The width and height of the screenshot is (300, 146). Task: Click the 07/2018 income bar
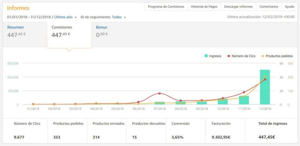tap(160, 103)
